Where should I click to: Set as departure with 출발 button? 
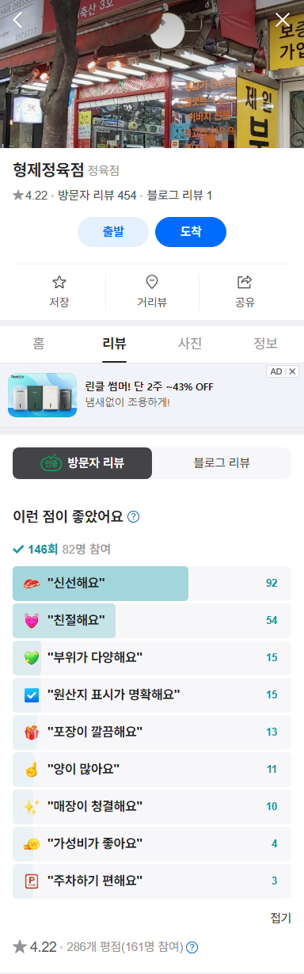(x=113, y=232)
